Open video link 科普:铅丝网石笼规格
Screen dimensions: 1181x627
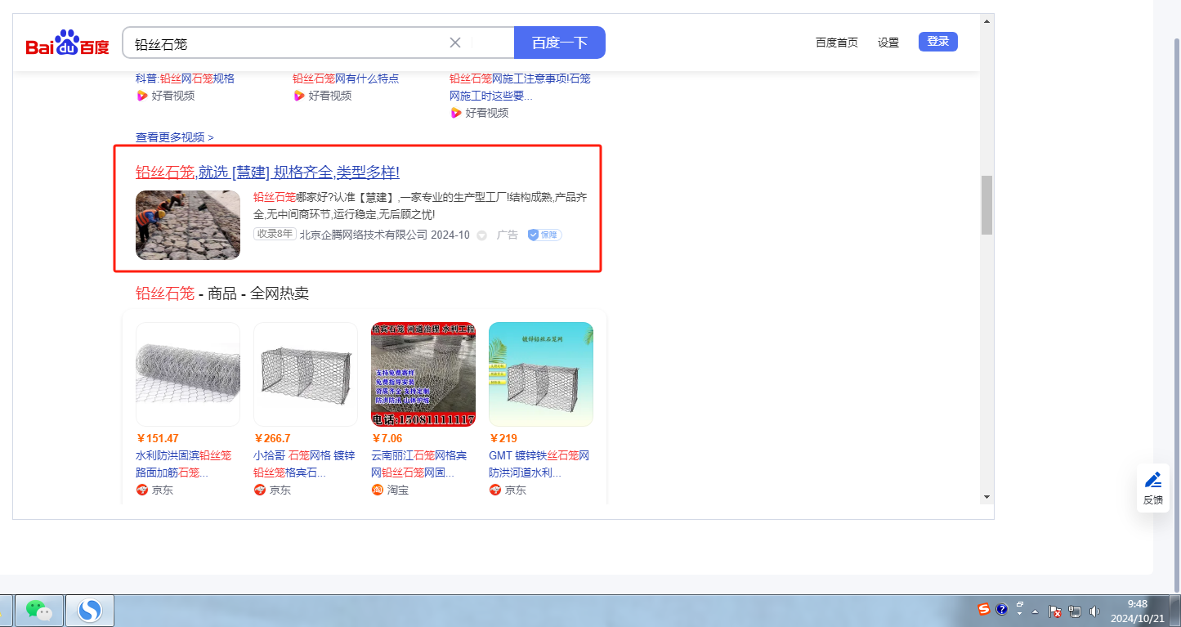[185, 78]
